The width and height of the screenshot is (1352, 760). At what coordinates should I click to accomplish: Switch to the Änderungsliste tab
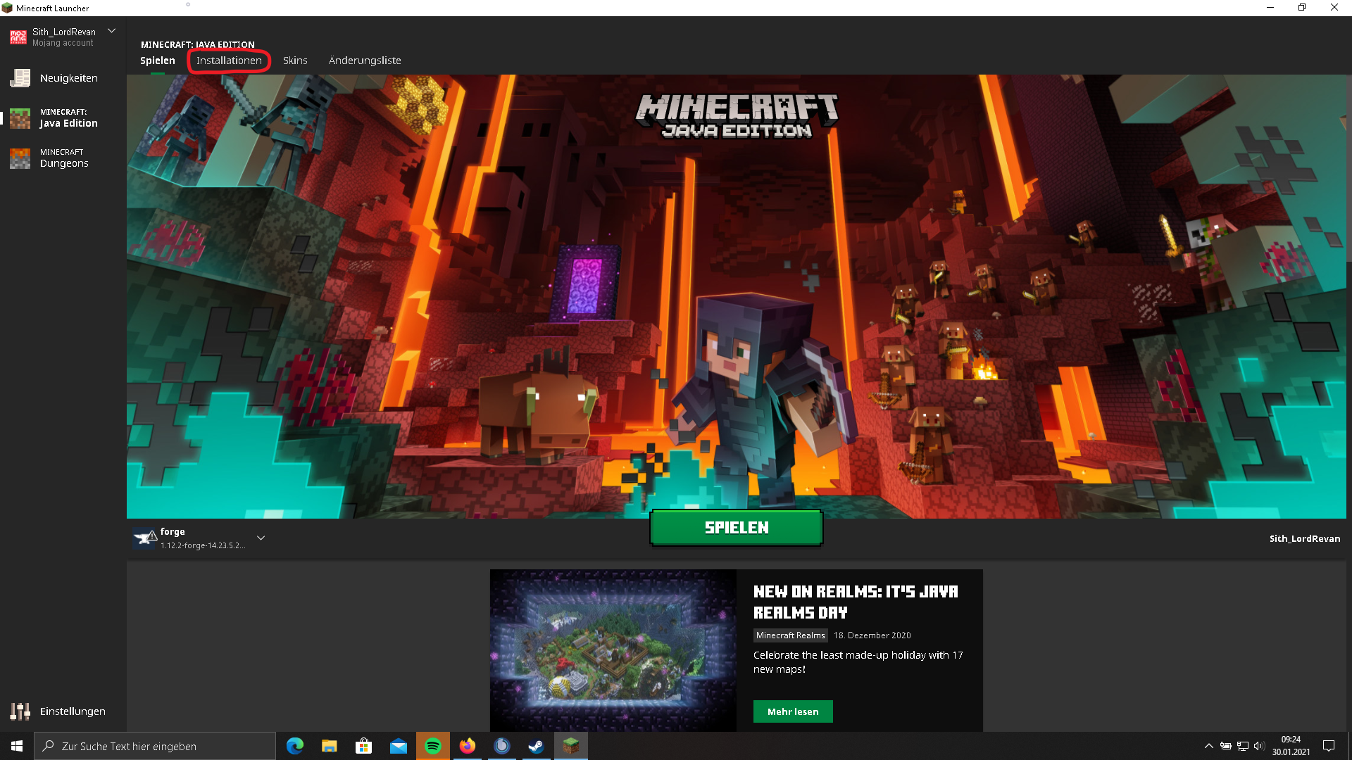pyautogui.click(x=365, y=61)
